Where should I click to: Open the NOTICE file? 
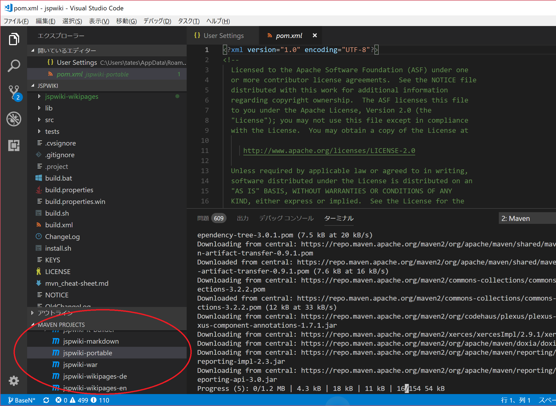click(107, 295)
